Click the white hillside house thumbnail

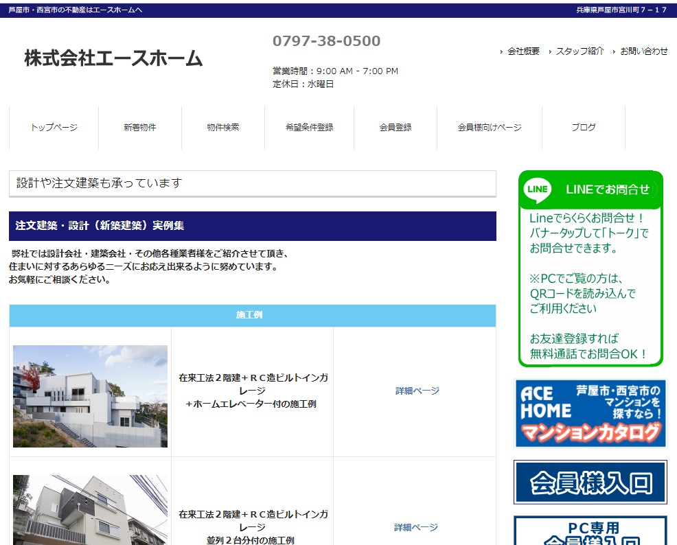coord(90,396)
